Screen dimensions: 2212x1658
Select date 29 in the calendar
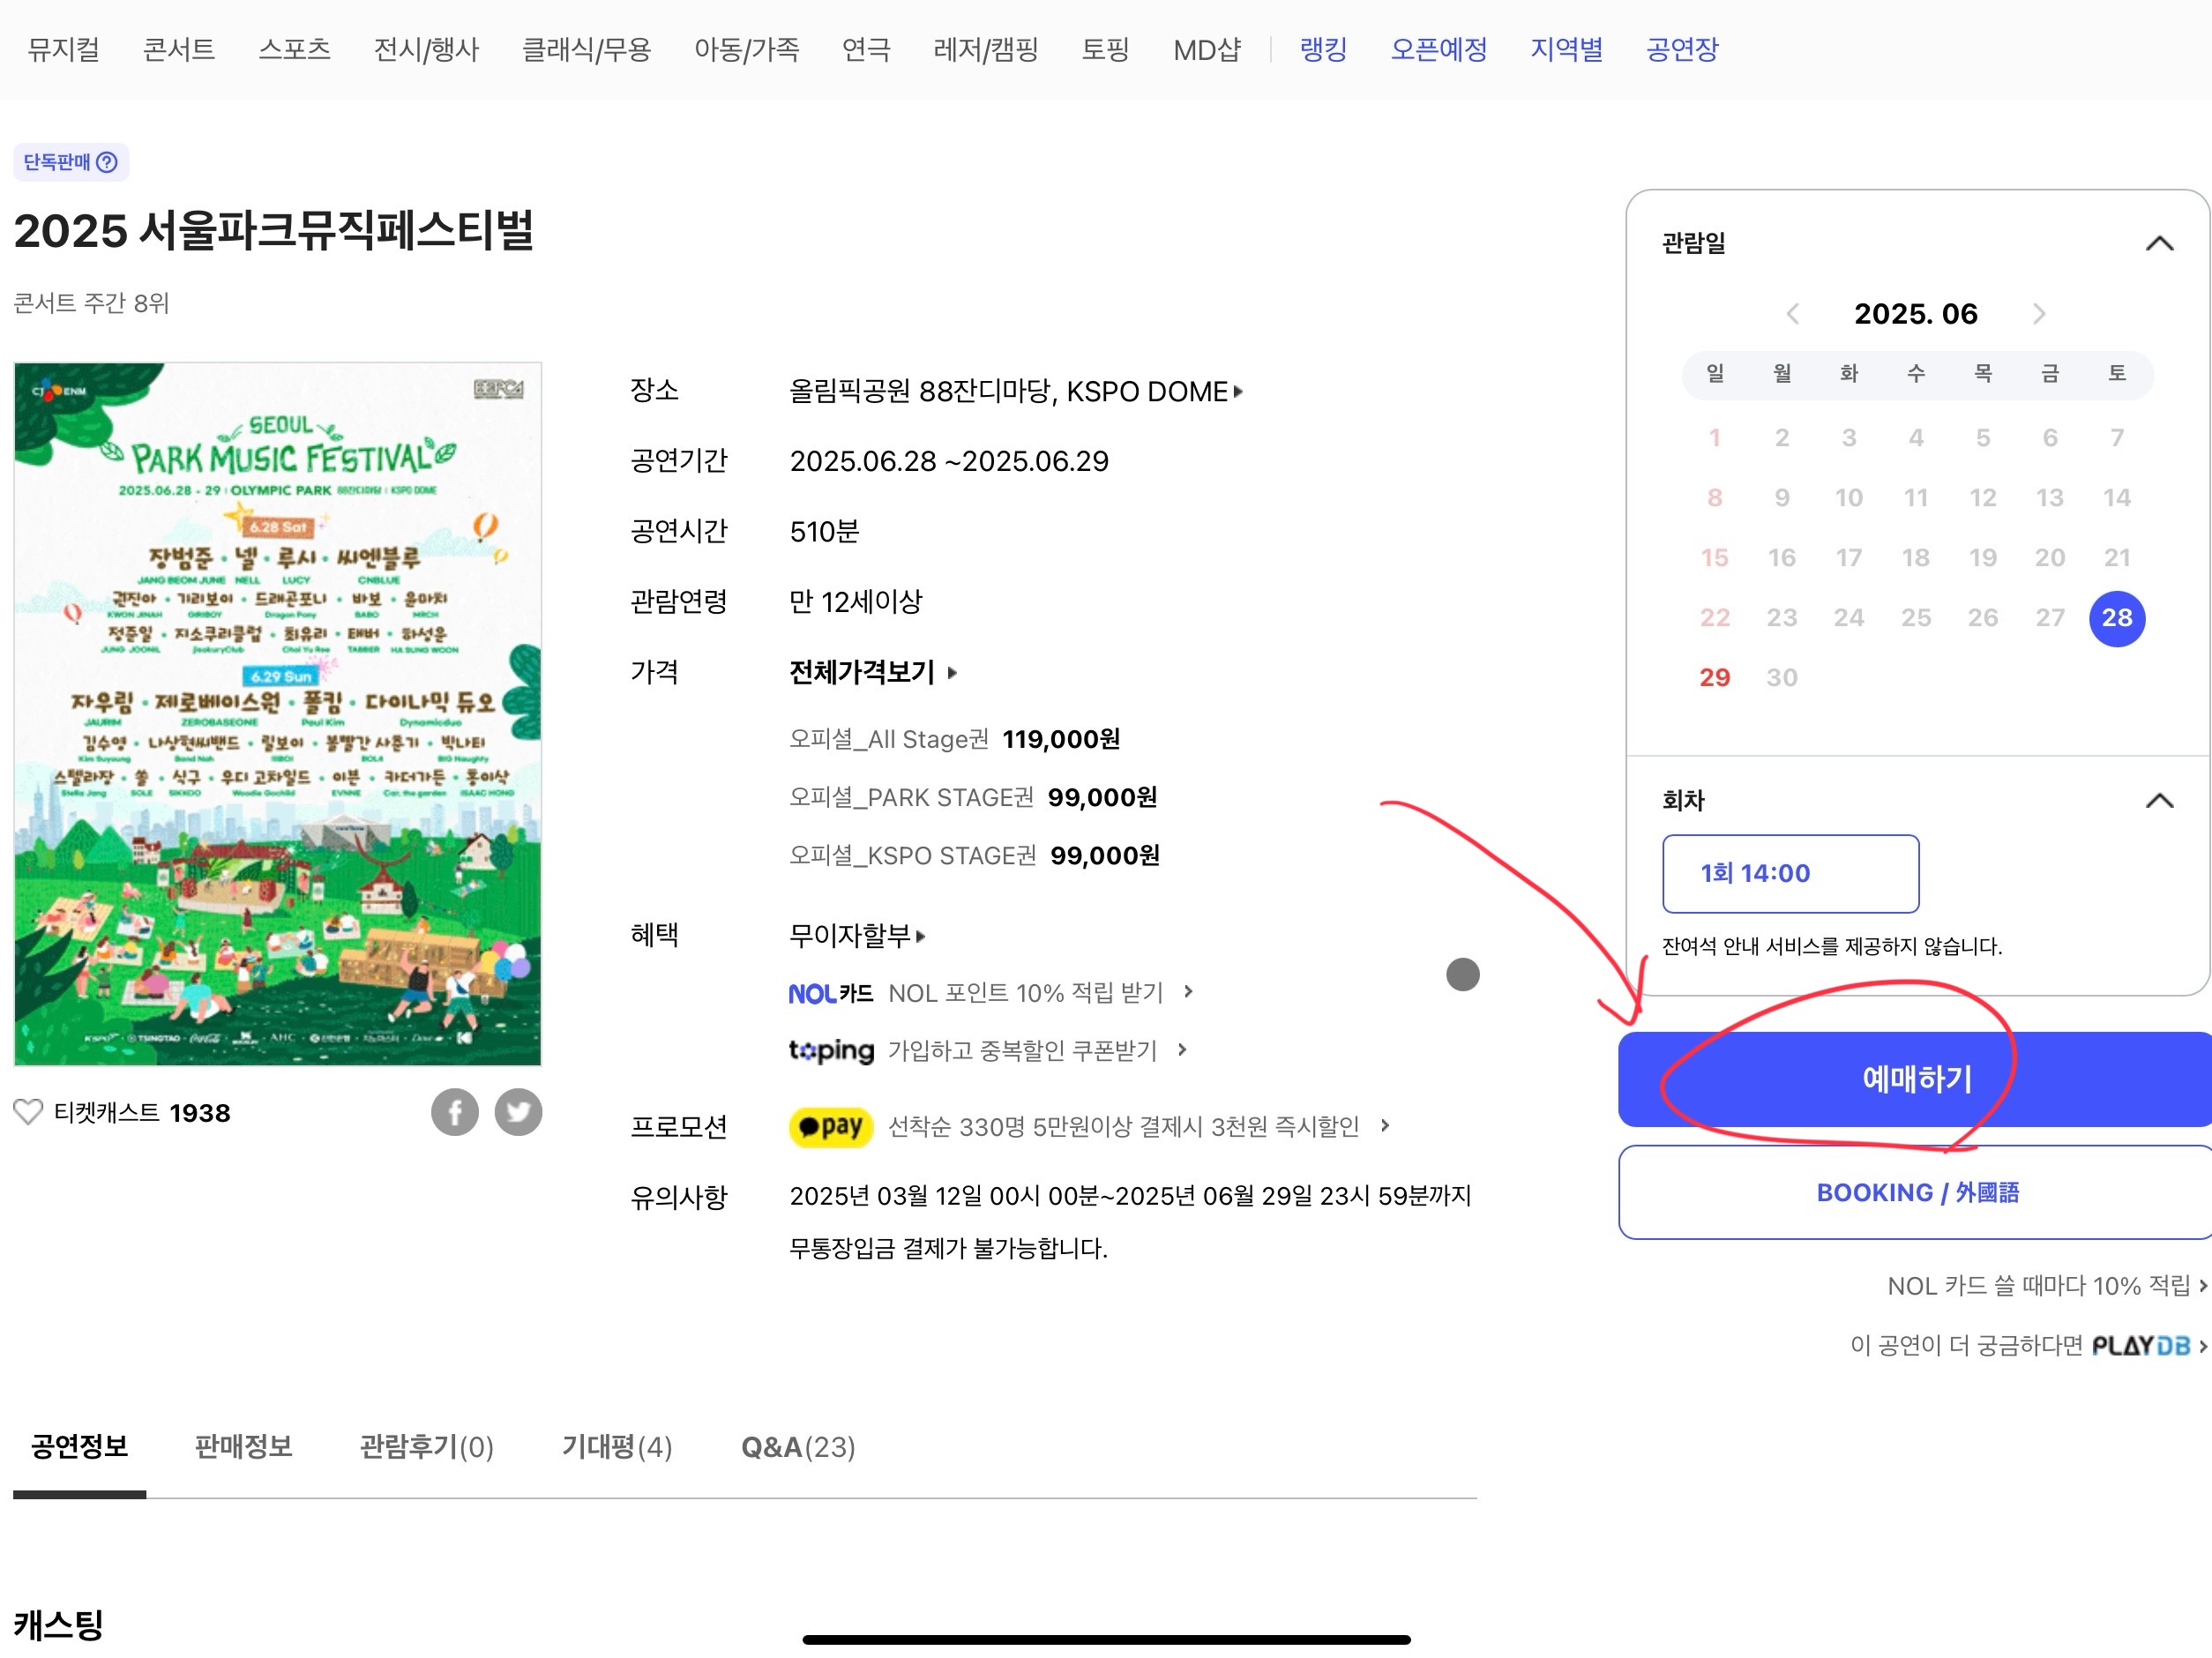(x=1714, y=677)
